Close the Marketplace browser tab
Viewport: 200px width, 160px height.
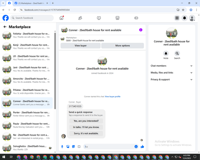[x=47, y=3]
